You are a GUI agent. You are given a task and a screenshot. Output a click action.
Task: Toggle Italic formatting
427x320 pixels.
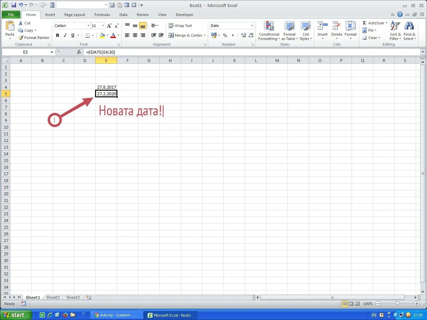65,35
